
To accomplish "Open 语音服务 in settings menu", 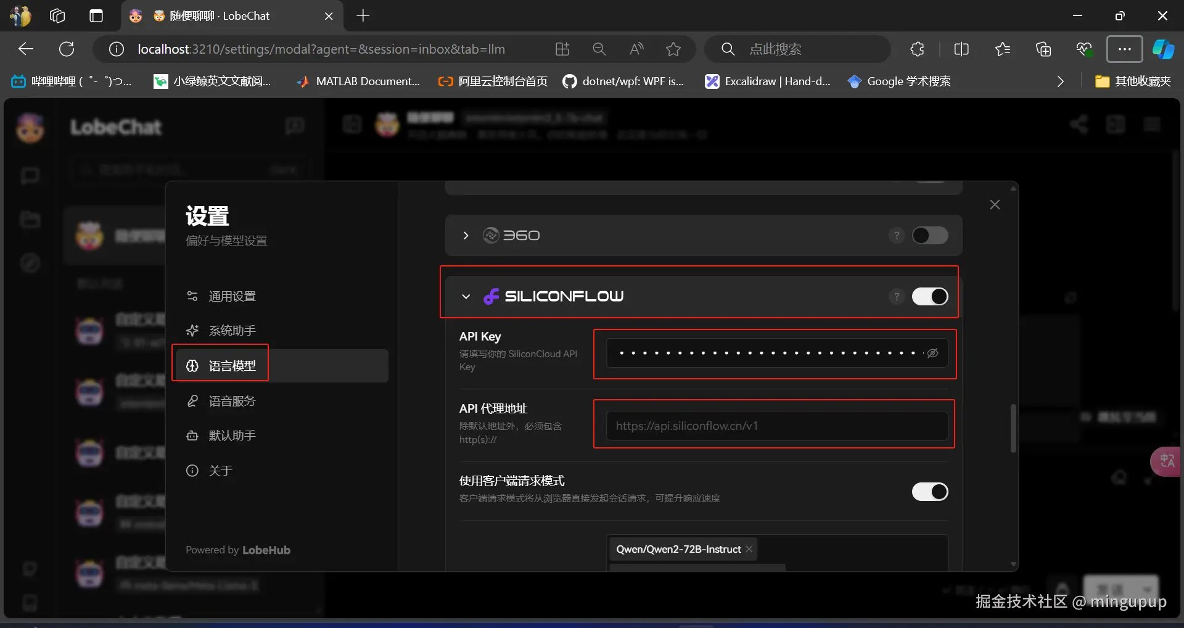I will pyautogui.click(x=282, y=401).
